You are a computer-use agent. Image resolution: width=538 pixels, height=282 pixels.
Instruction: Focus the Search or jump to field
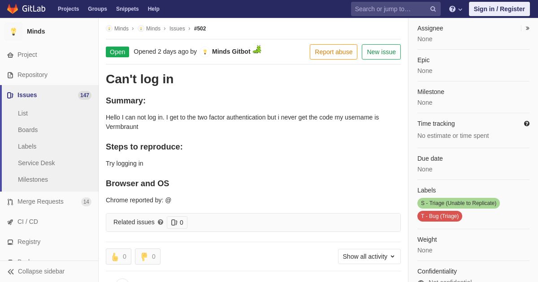[396, 9]
